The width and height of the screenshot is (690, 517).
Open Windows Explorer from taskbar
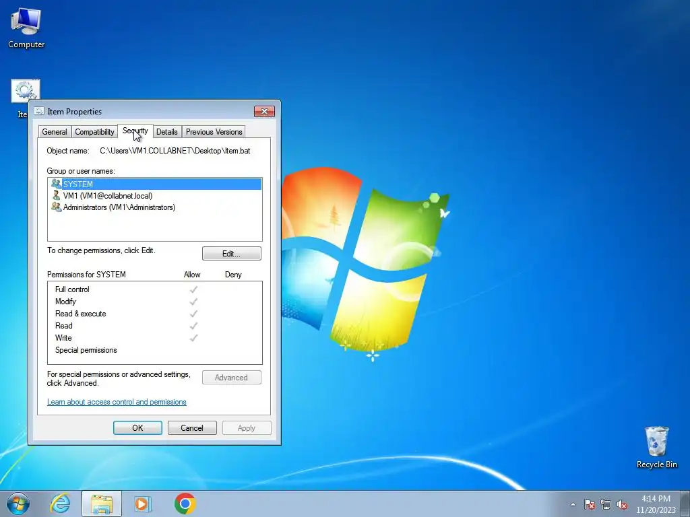[x=102, y=504]
